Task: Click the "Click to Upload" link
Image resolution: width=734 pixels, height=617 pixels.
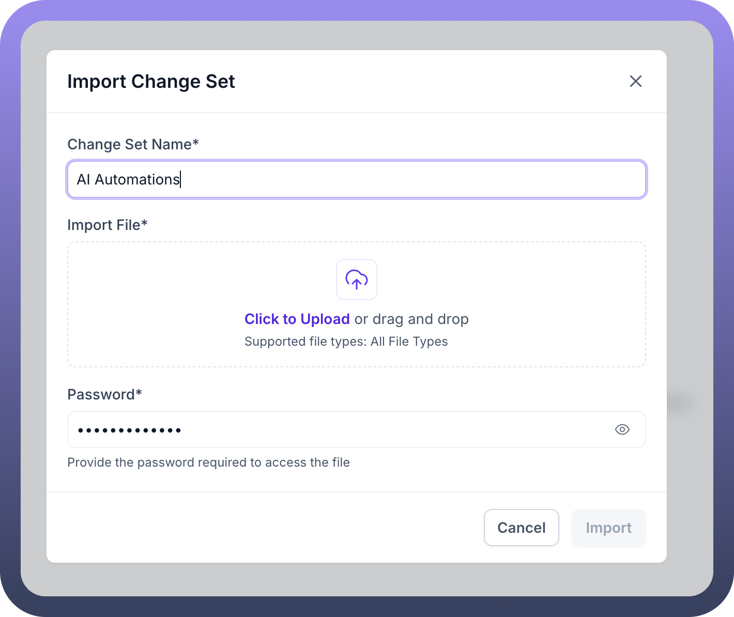Action: click(297, 319)
